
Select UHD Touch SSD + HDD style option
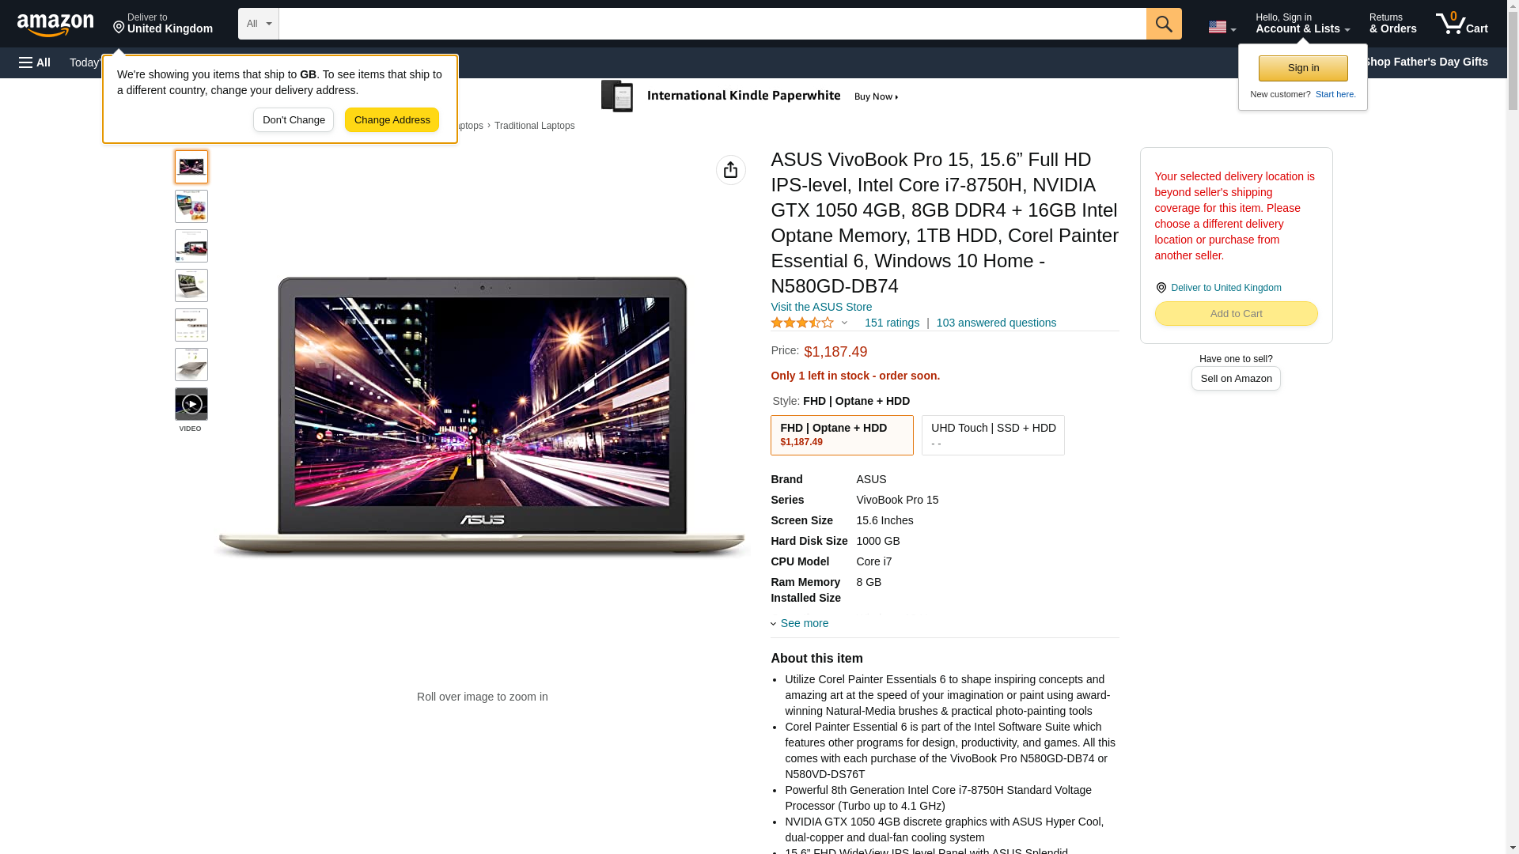click(993, 435)
